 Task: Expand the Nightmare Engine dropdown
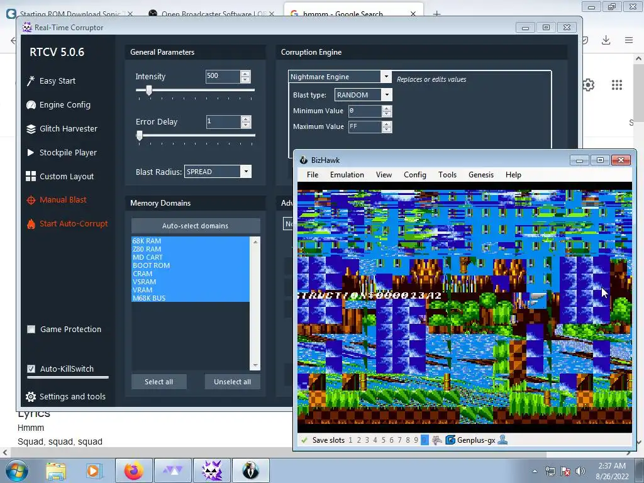(386, 76)
